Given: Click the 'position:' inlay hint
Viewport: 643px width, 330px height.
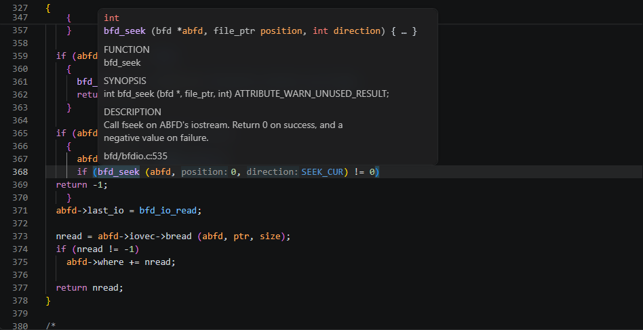Looking at the screenshot, I should pos(204,172).
